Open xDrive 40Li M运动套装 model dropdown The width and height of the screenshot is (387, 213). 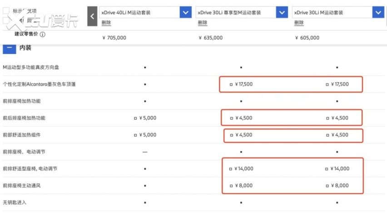186,12
